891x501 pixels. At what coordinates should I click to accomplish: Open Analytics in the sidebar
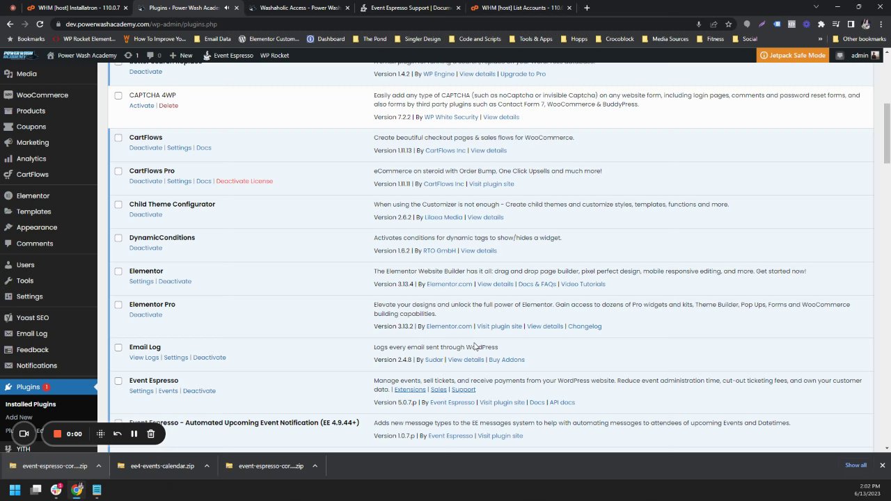coord(31,159)
